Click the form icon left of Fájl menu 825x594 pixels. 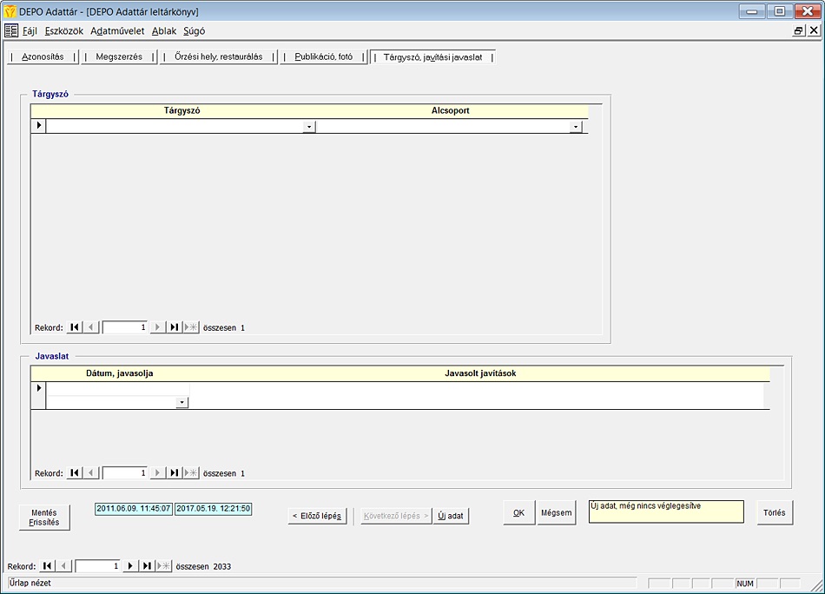[x=11, y=30]
